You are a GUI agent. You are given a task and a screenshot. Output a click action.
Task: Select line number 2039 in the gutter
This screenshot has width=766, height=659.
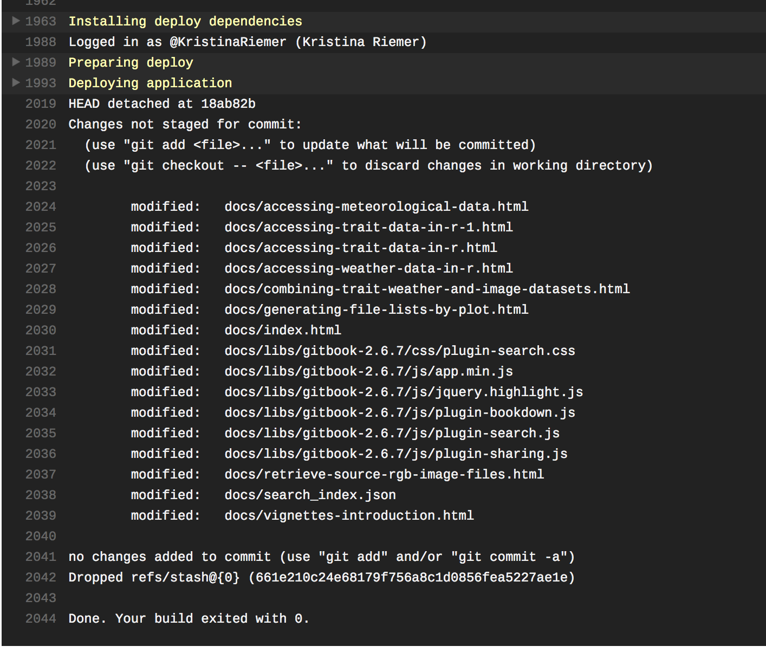click(41, 515)
